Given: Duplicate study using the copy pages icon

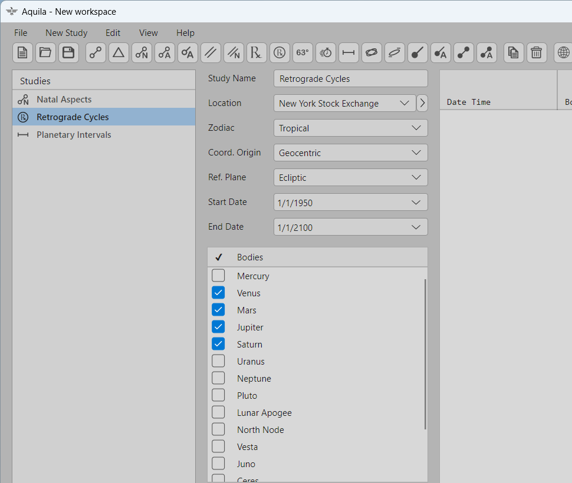Looking at the screenshot, I should [x=513, y=53].
